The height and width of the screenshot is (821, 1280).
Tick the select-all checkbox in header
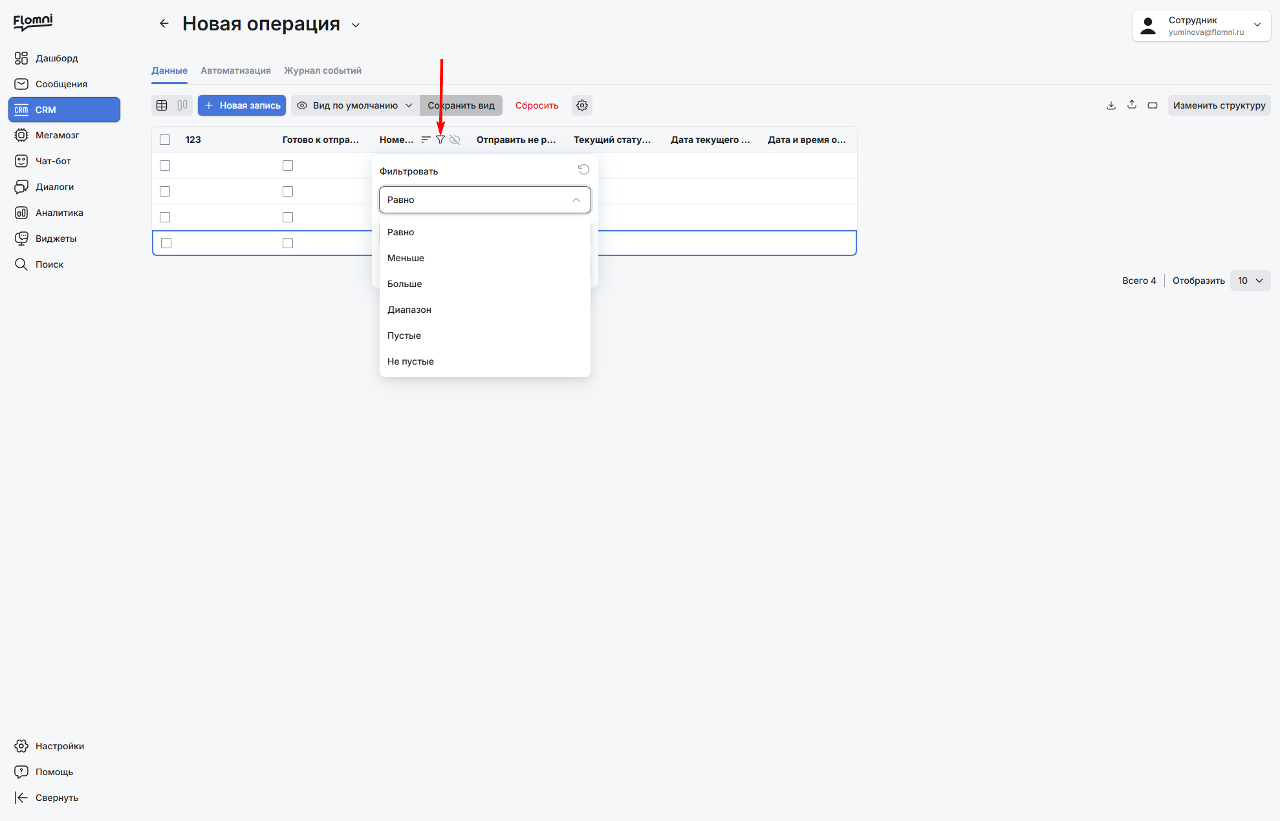coord(165,140)
